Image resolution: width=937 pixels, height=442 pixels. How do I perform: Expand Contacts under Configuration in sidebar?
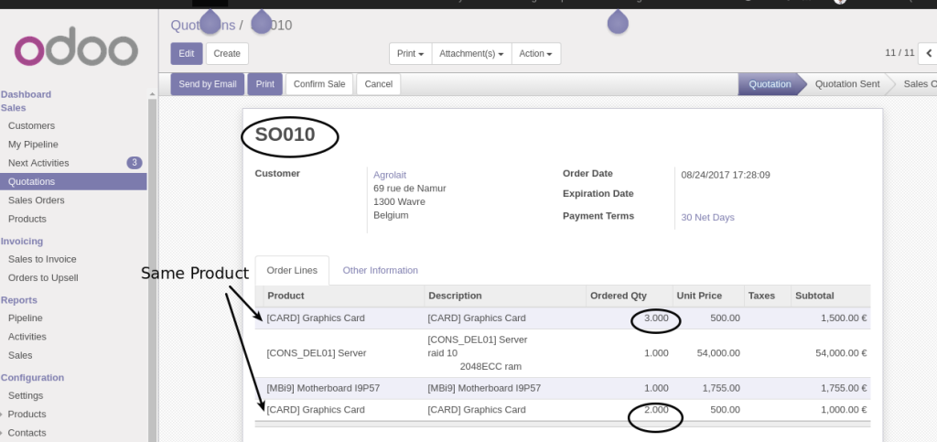[x=27, y=432]
